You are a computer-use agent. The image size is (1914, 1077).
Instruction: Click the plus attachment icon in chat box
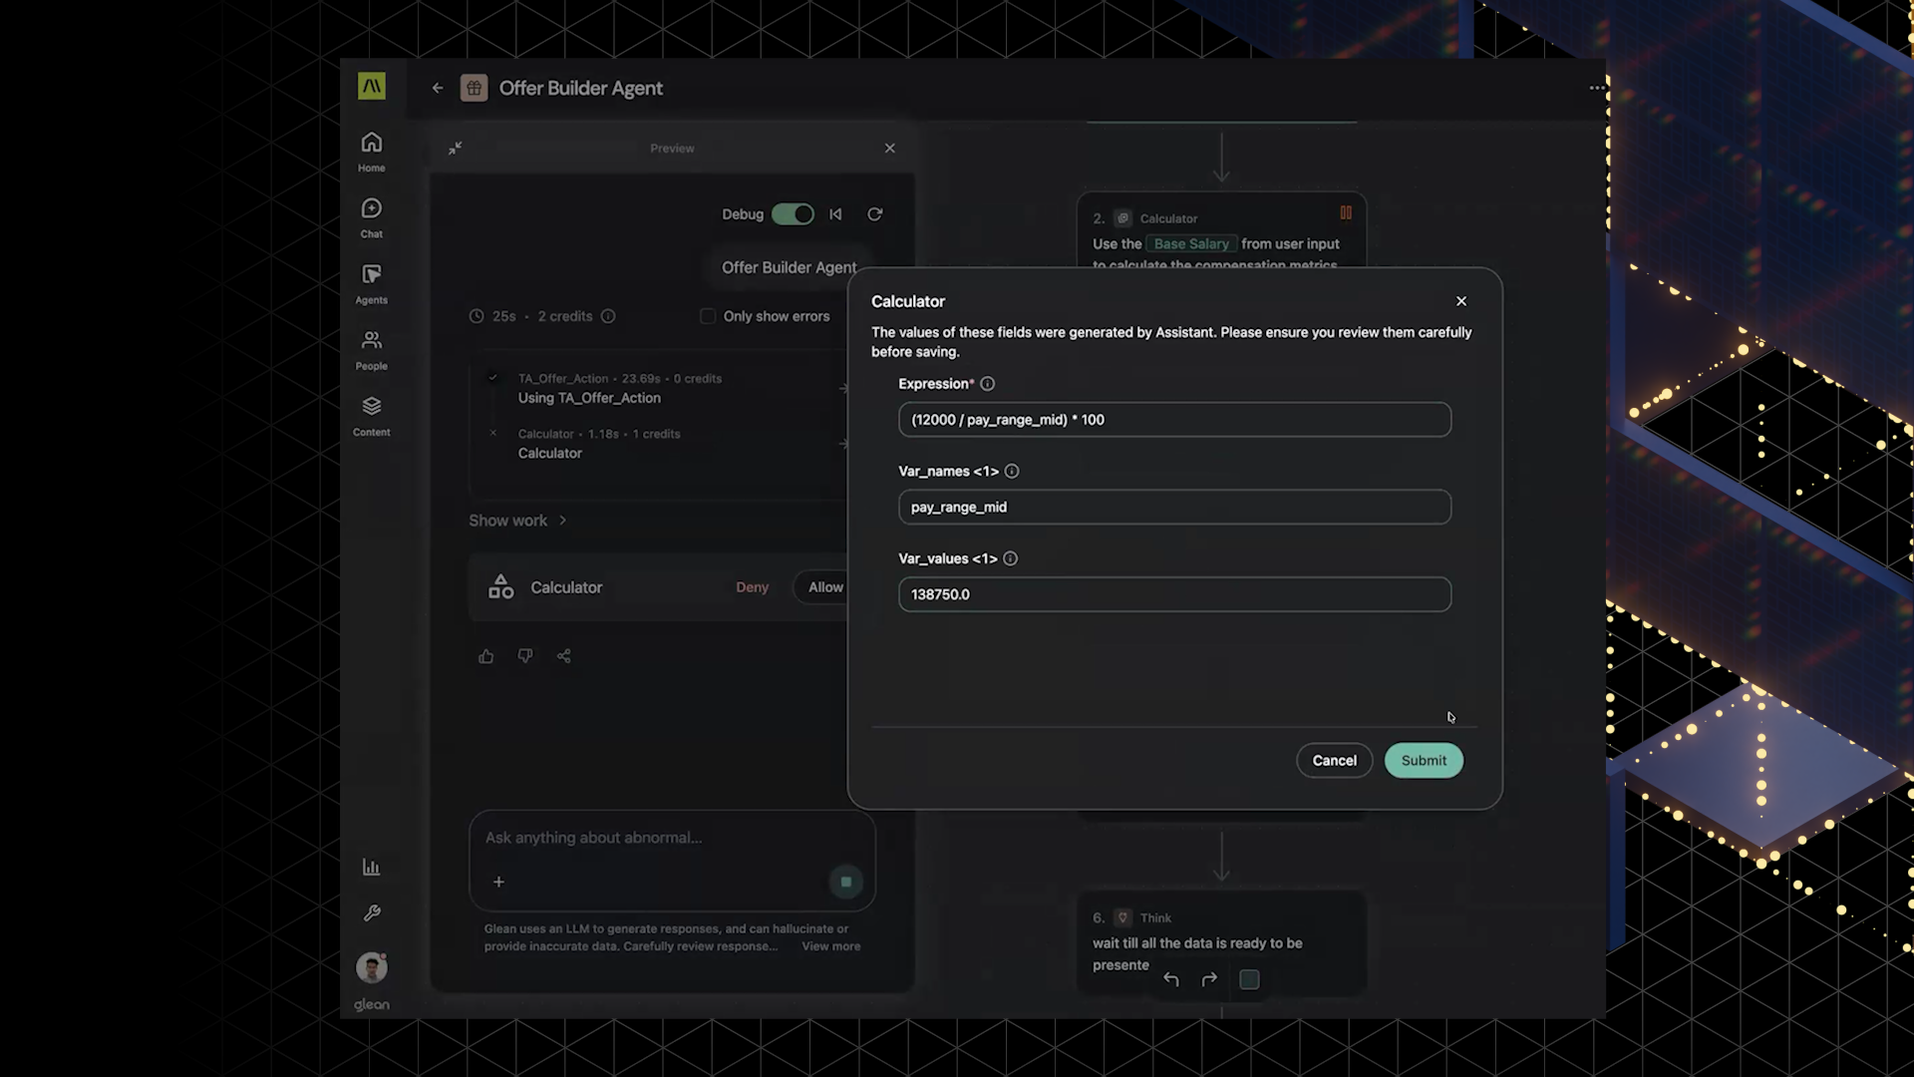coord(498,882)
